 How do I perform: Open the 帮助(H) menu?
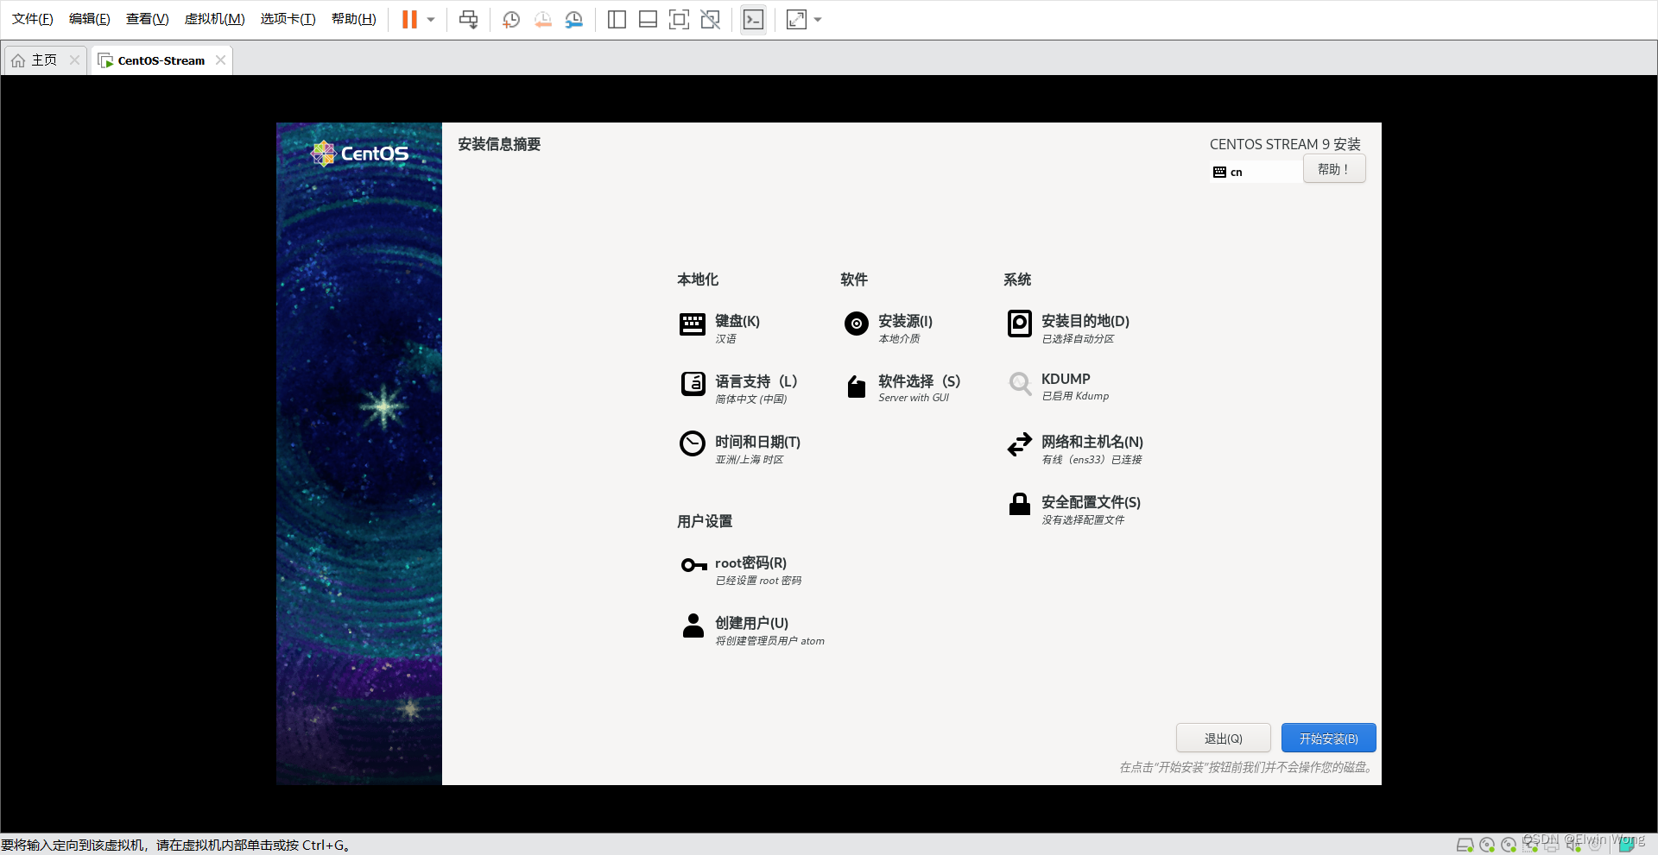354,19
